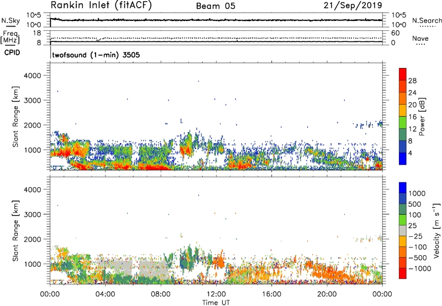Click the '4000' tick of power panel
This screenshot has height=306, width=442.
33,76
